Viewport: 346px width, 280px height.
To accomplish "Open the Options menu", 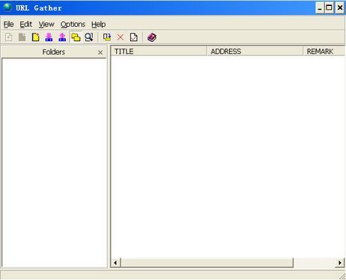I will point(73,25).
